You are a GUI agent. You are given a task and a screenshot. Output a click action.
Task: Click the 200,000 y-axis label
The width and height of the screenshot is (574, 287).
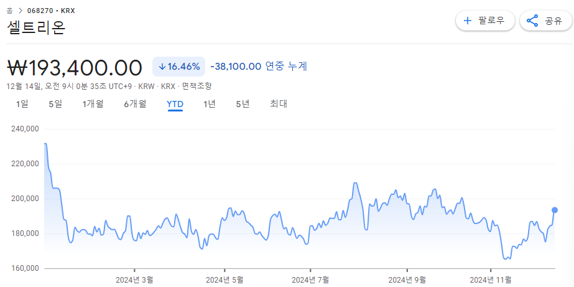point(25,199)
